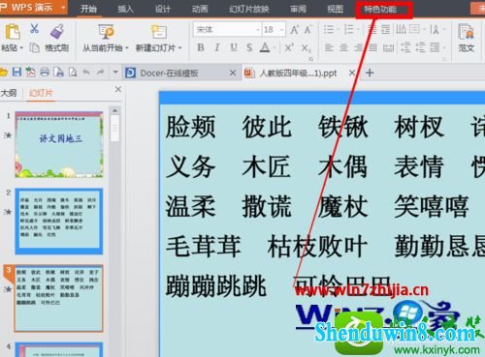Open numbered list dropdown arrow

[358, 30]
